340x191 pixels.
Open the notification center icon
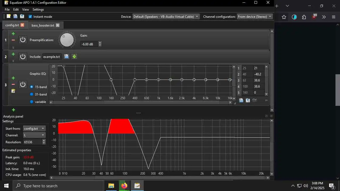pos(332,186)
